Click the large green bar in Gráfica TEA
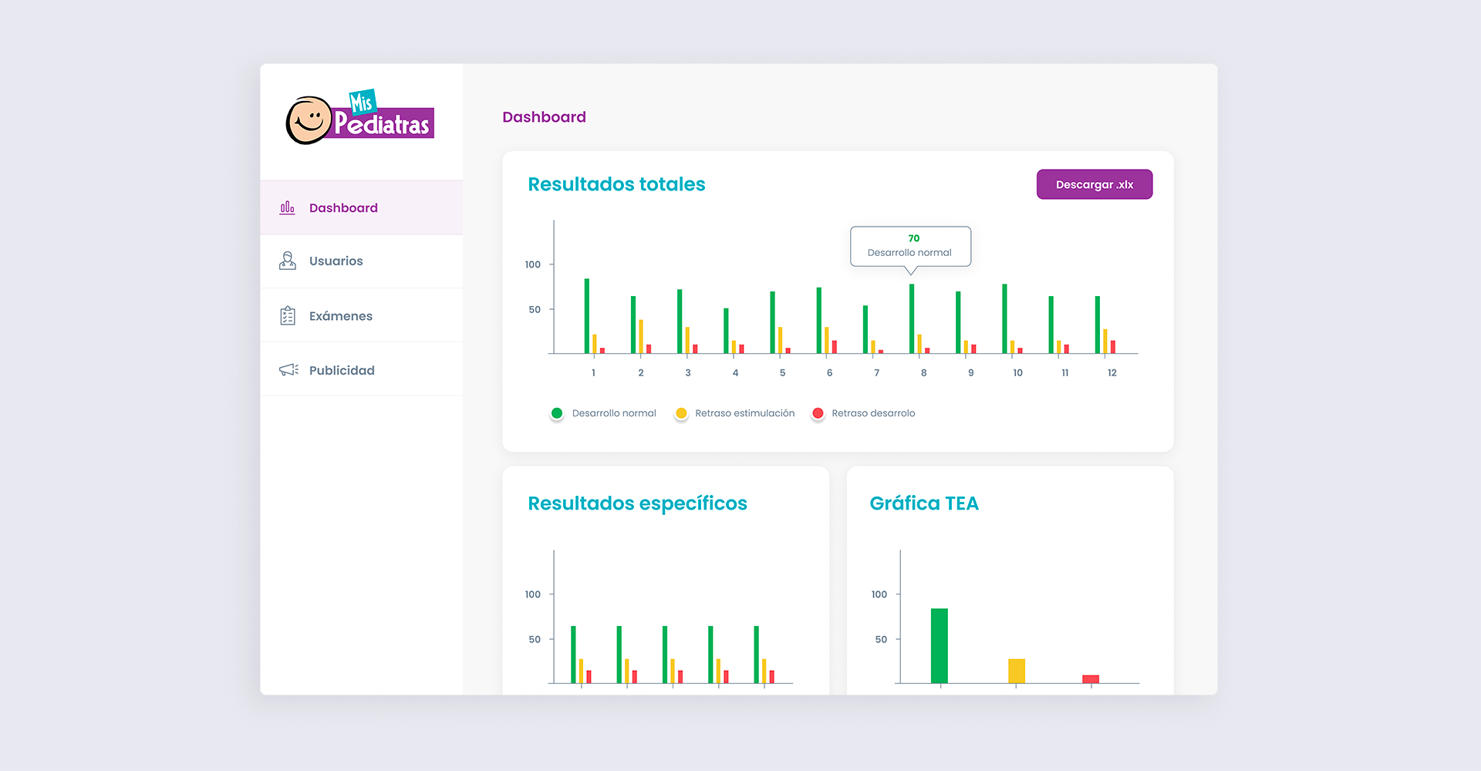This screenshot has height=771, width=1481. [939, 645]
